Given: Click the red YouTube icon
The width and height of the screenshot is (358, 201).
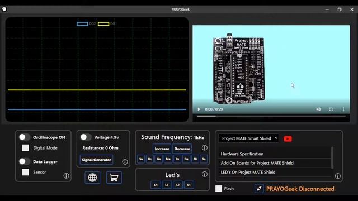Looking at the screenshot, I should click(x=288, y=138).
